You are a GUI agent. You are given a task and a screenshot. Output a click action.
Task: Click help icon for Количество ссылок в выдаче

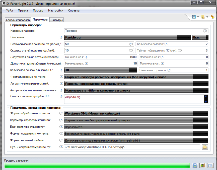(61, 70)
